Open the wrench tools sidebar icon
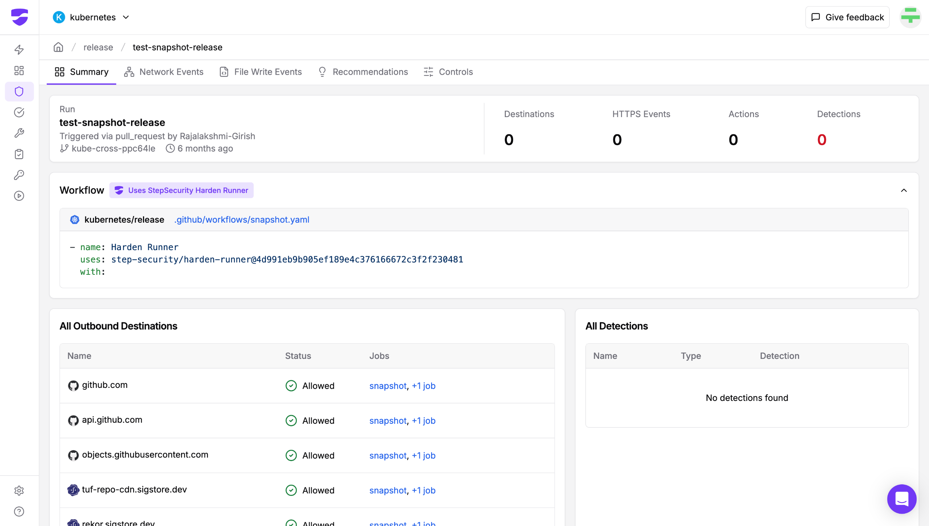The width and height of the screenshot is (929, 526). (x=19, y=133)
